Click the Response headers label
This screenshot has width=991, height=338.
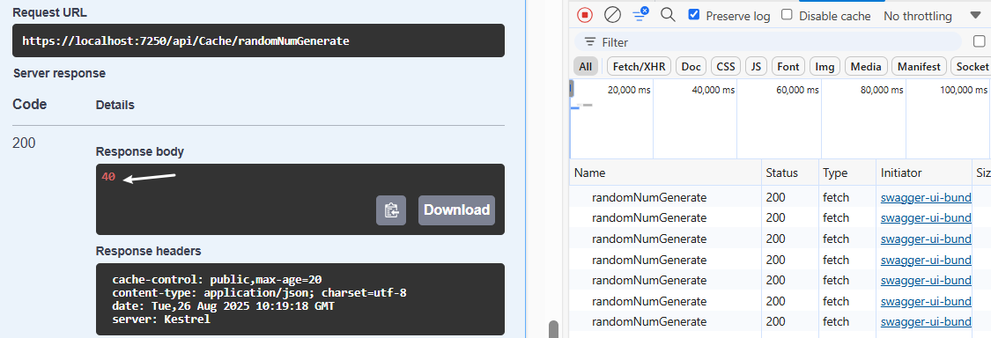pos(149,252)
